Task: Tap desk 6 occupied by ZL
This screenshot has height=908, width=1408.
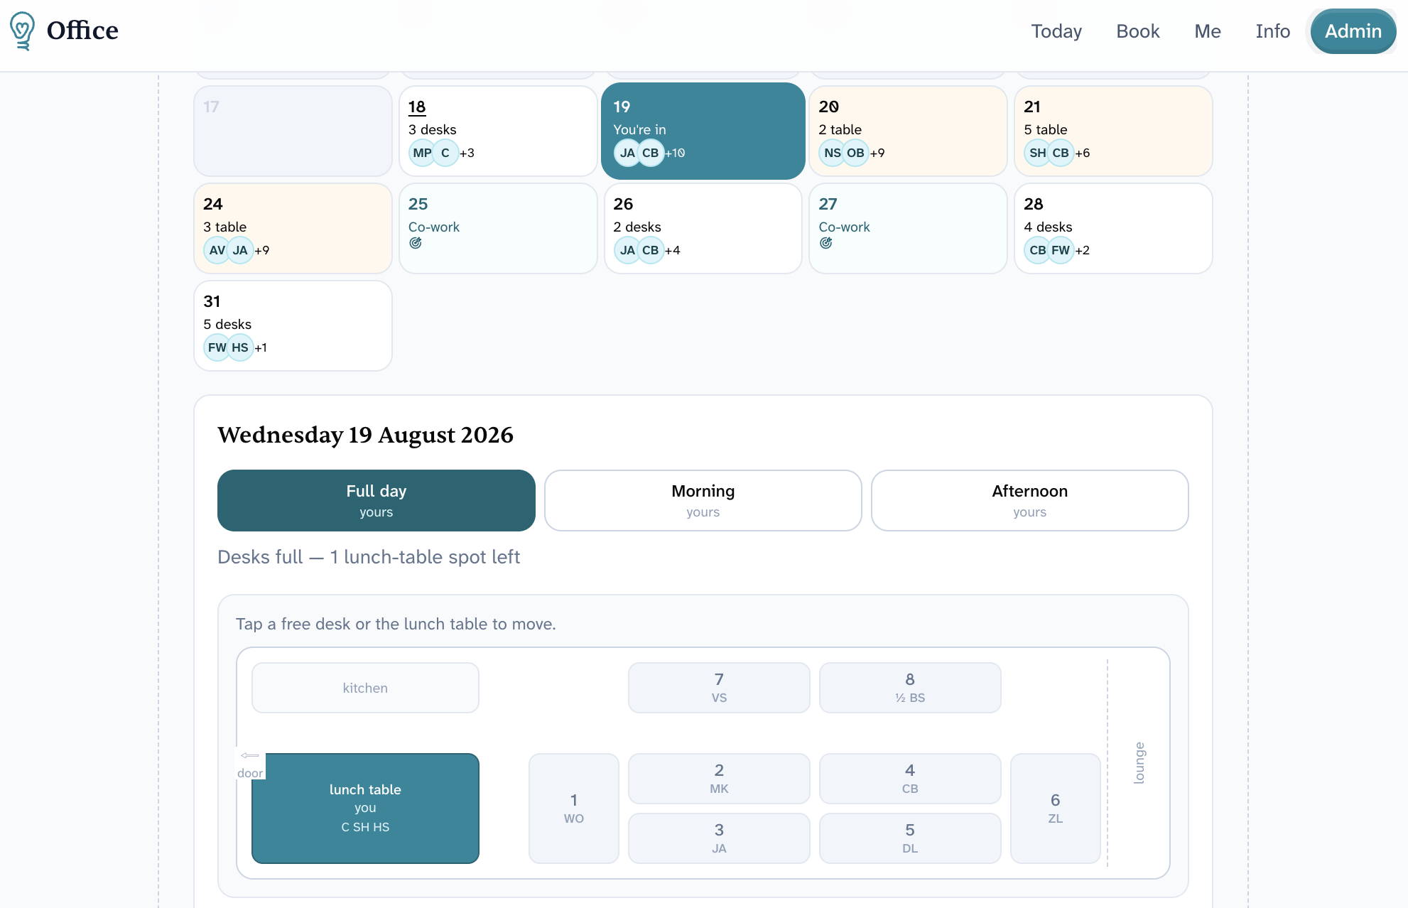Action: (1056, 809)
